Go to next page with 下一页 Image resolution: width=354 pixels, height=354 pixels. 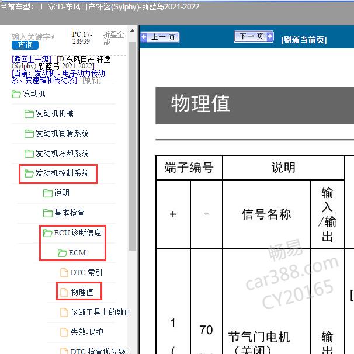pyautogui.click(x=254, y=36)
